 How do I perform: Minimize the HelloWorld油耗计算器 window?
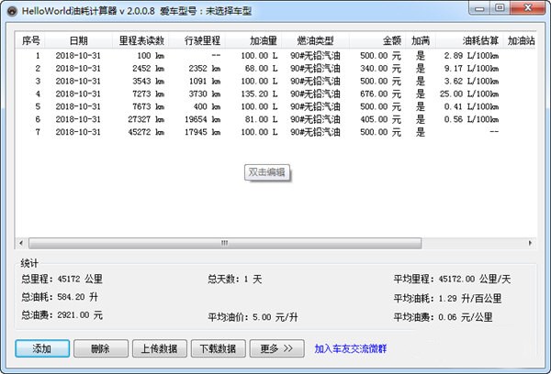(479, 8)
